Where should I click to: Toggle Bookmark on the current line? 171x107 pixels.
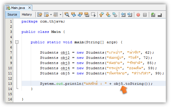pyautogui.click(x=115, y=14)
